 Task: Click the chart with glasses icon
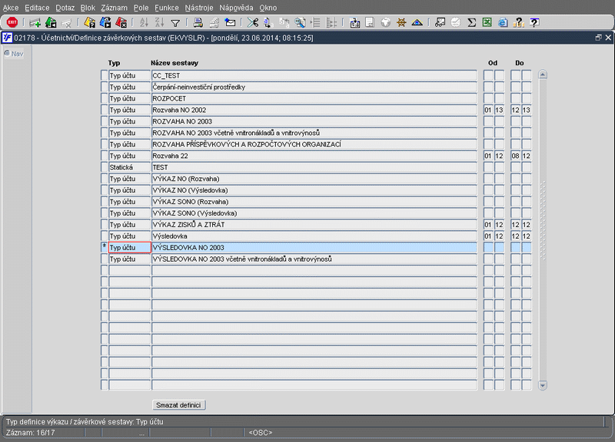[440, 23]
